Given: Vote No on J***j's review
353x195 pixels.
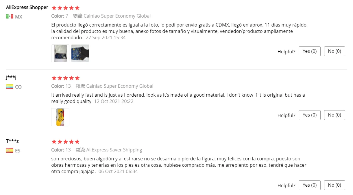Looking at the screenshot, I should click(x=334, y=115).
